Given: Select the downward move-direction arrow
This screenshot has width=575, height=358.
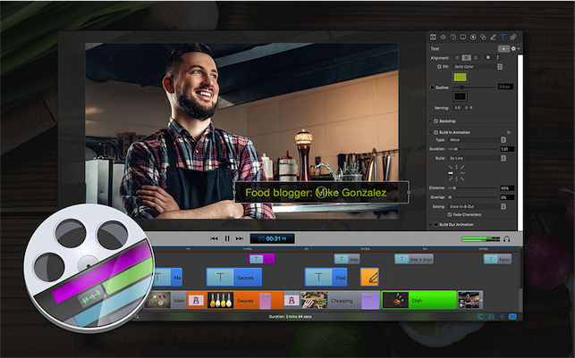Looking at the screenshot, I should pos(457,179).
